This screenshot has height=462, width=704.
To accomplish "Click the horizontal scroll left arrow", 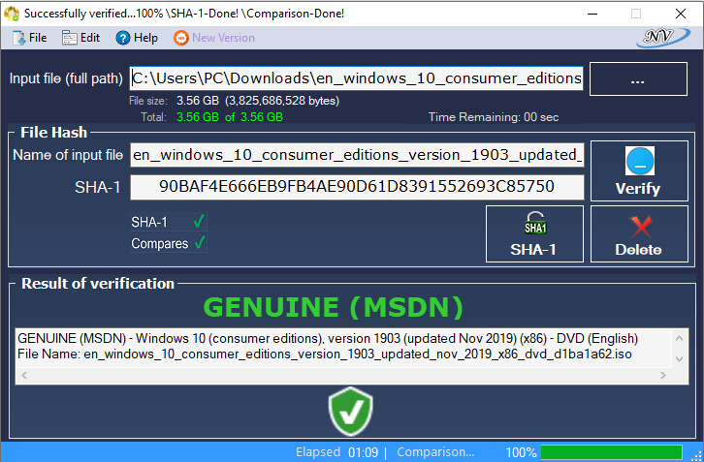I will [24, 375].
